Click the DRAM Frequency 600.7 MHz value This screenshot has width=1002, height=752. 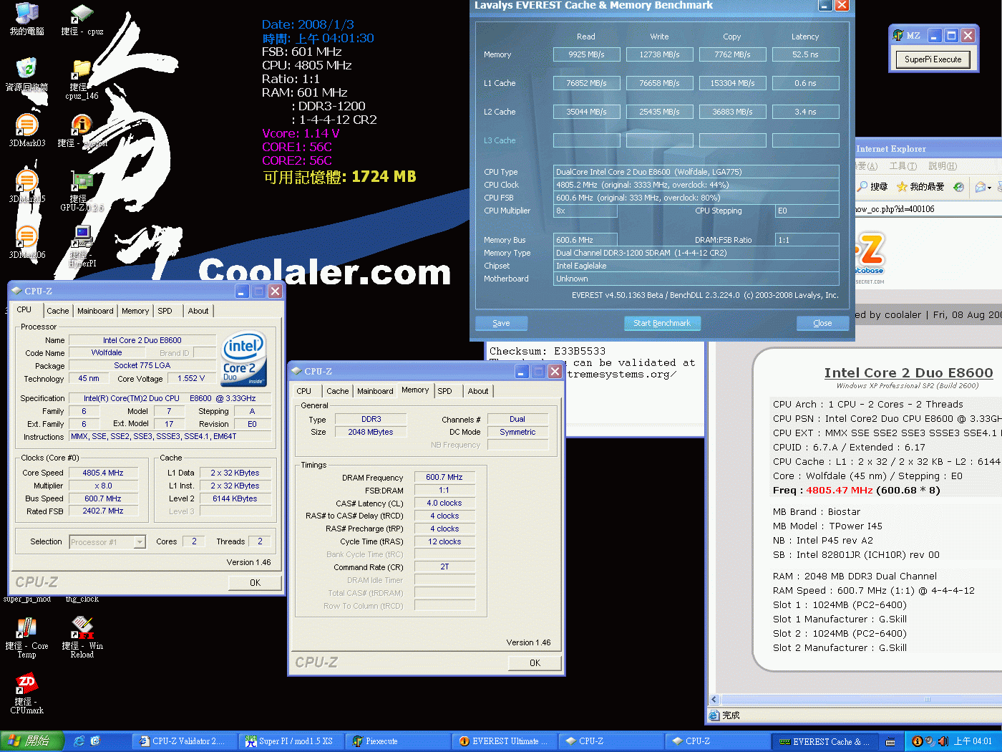tap(444, 477)
